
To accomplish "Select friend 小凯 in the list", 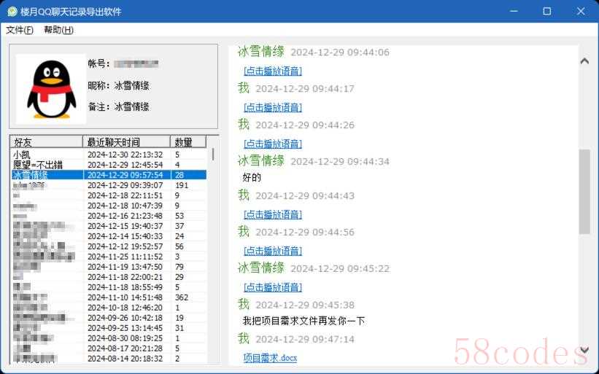I will pyautogui.click(x=109, y=155).
